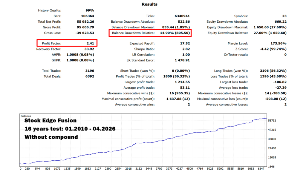Select the Ticks value 6340941
This screenshot has height=172, width=306.
click(182, 16)
